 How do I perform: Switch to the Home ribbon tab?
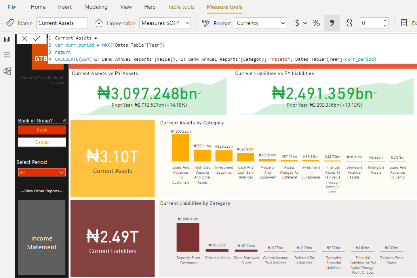pos(38,7)
